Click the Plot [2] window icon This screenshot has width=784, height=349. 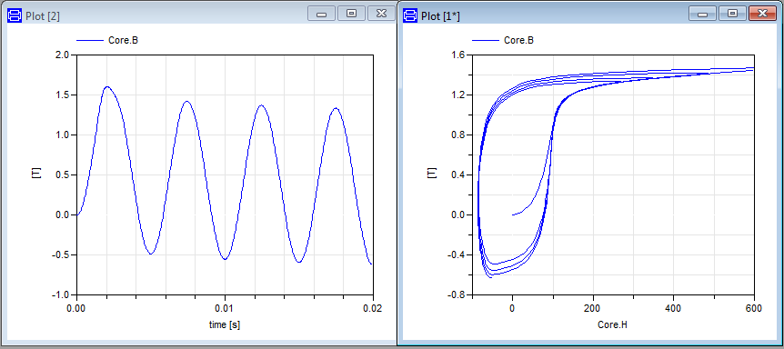pos(15,15)
